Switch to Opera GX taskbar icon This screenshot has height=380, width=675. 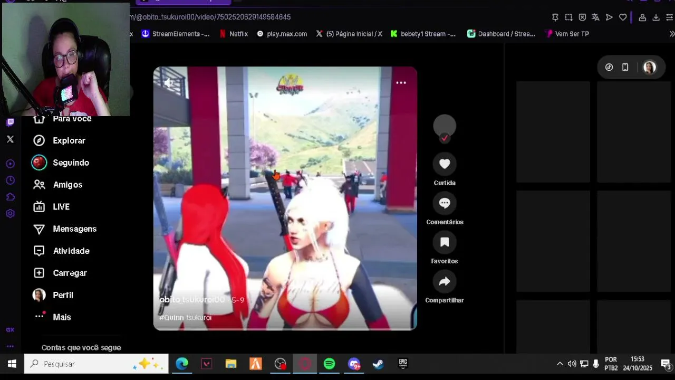(x=305, y=364)
